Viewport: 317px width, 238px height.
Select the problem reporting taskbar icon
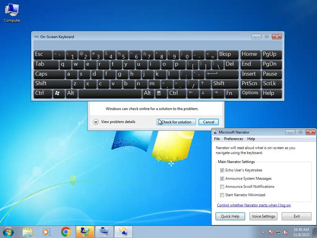(x=85, y=232)
